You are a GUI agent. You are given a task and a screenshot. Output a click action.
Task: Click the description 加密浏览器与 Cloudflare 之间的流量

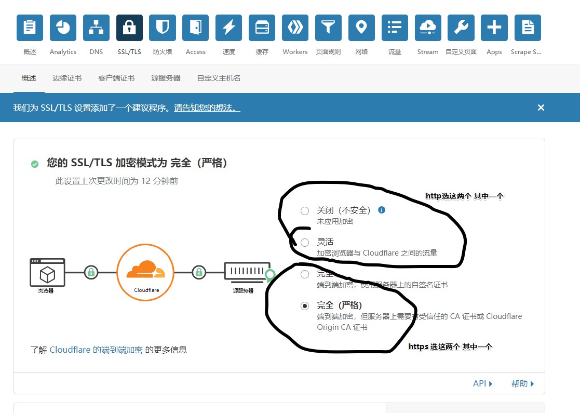coord(377,253)
